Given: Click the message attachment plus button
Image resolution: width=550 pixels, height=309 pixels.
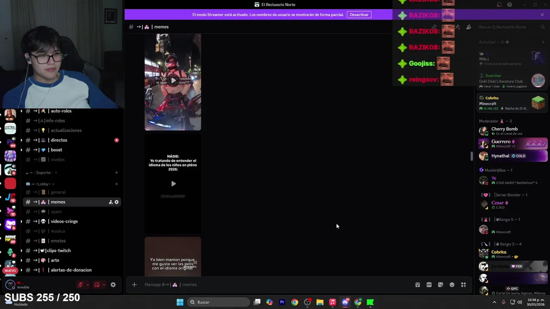Looking at the screenshot, I should pyautogui.click(x=134, y=285).
